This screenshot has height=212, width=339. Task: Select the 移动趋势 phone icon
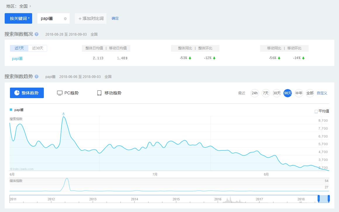[x=99, y=93]
